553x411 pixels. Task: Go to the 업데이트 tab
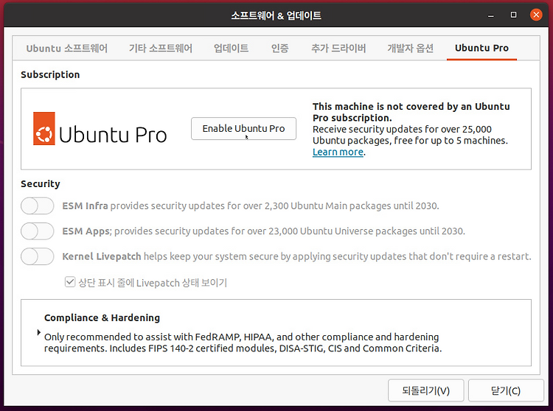tap(232, 49)
